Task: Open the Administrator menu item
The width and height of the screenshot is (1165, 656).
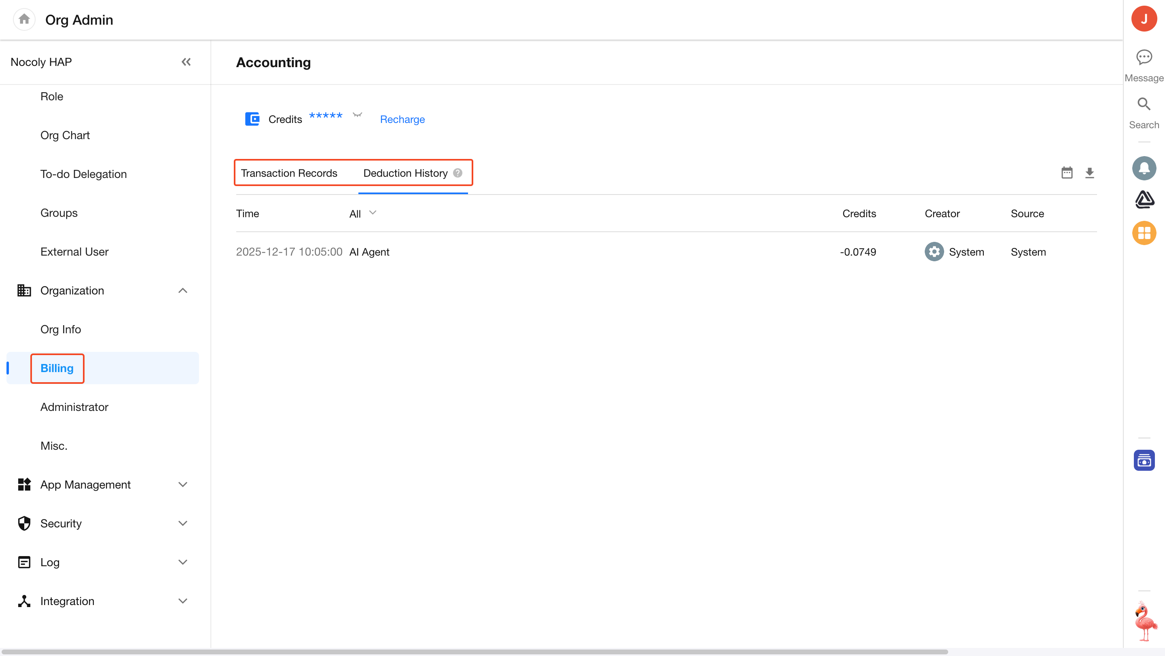Action: tap(74, 407)
